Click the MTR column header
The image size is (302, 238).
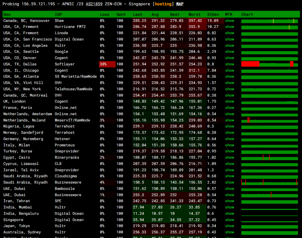[229, 15]
